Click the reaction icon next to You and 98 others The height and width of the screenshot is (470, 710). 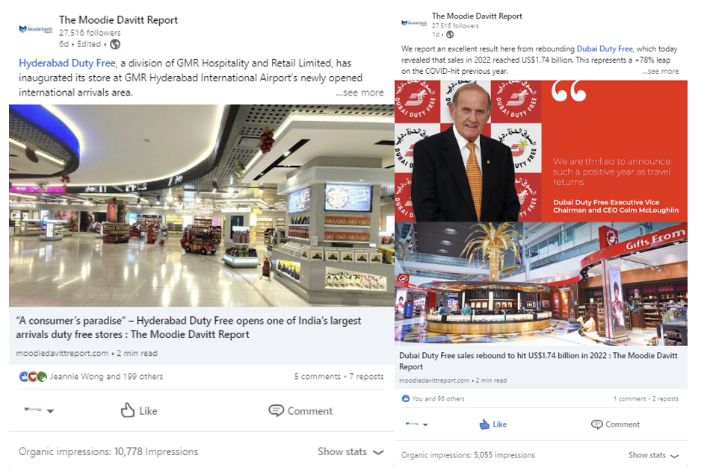pyautogui.click(x=406, y=398)
